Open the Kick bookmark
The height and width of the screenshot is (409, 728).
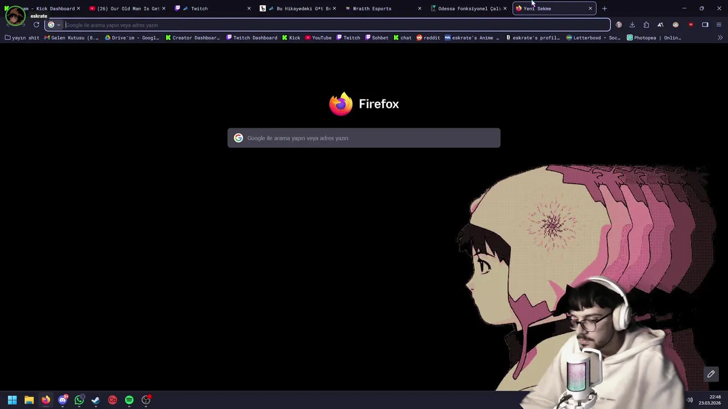pos(291,37)
